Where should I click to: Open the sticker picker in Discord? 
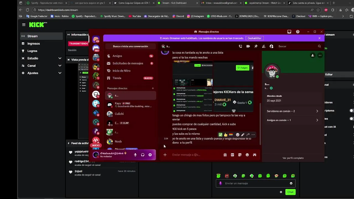tap(240, 155)
